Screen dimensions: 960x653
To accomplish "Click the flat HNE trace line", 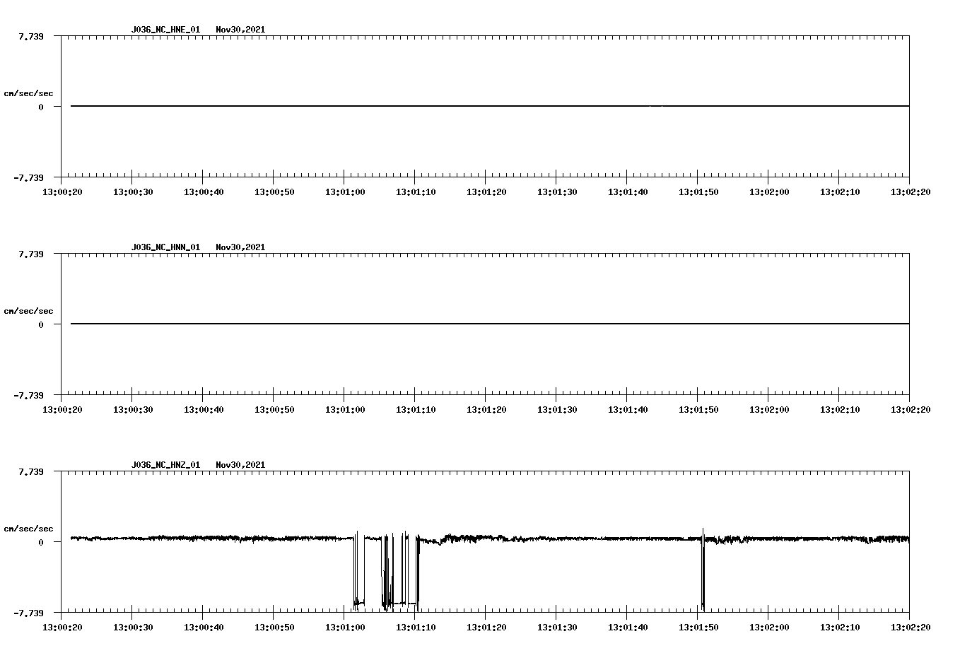I will tap(490, 106).
